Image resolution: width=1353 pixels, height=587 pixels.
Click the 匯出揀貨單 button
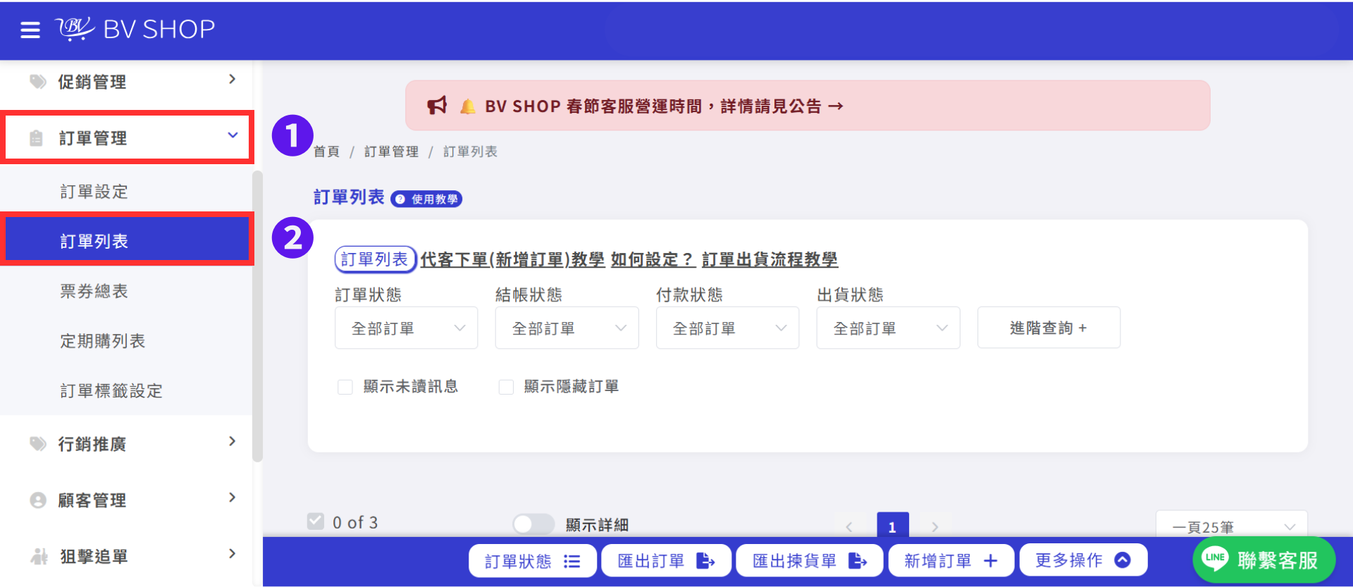click(x=810, y=561)
